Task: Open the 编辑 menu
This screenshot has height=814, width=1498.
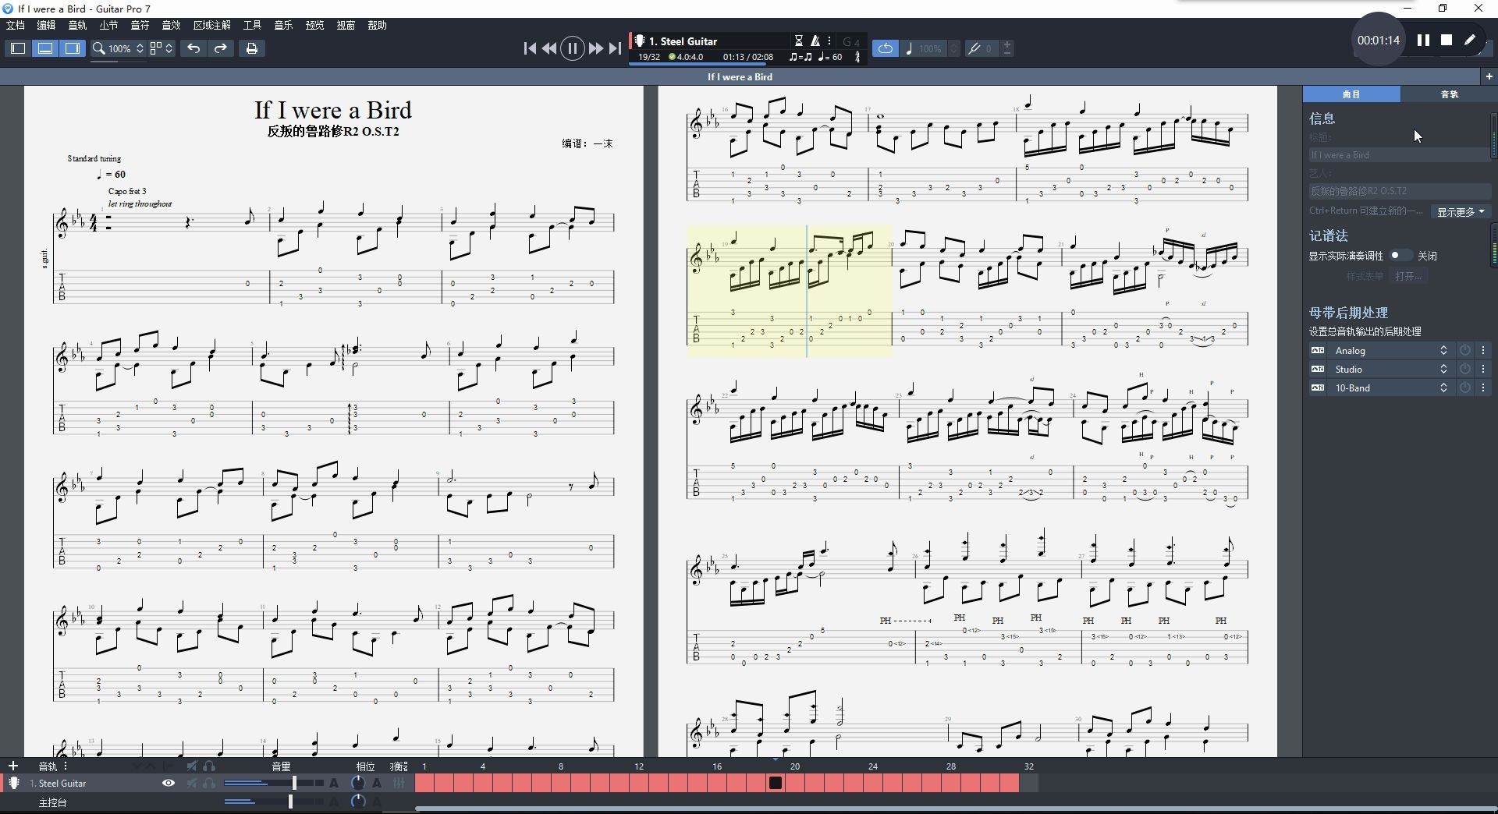Action: point(46,25)
